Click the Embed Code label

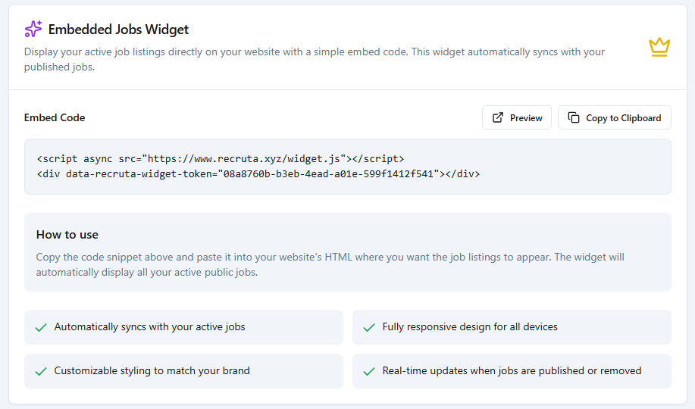[55, 117]
